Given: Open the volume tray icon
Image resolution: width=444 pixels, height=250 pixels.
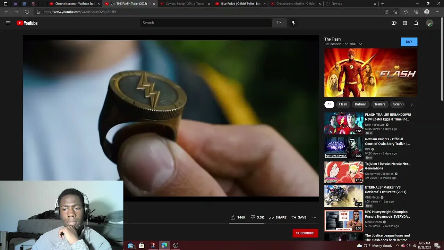Looking at the screenshot, I should click(408, 245).
